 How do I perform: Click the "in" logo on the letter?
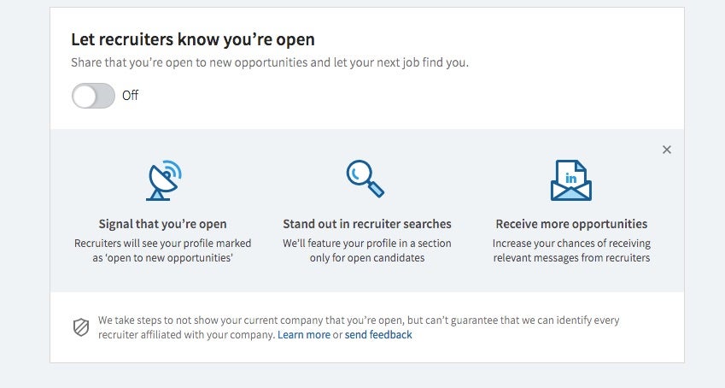click(x=571, y=178)
